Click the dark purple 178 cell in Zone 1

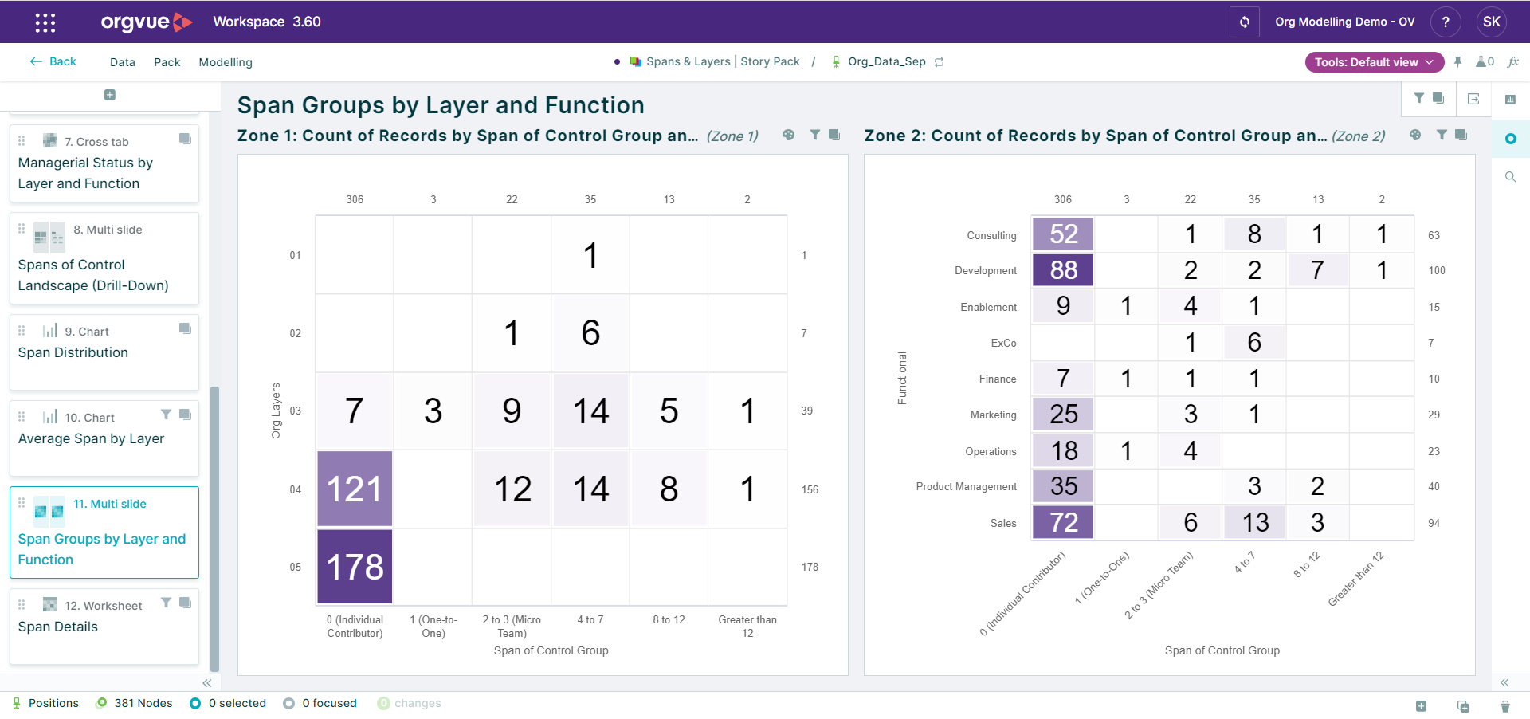coord(355,567)
